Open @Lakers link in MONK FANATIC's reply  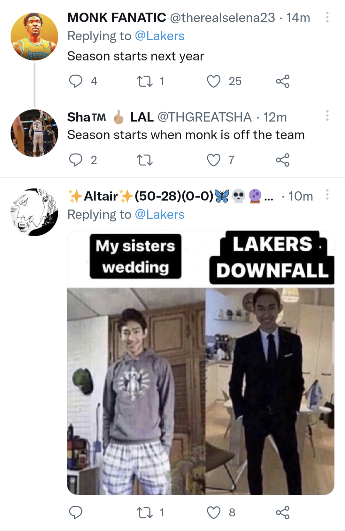[x=160, y=36]
